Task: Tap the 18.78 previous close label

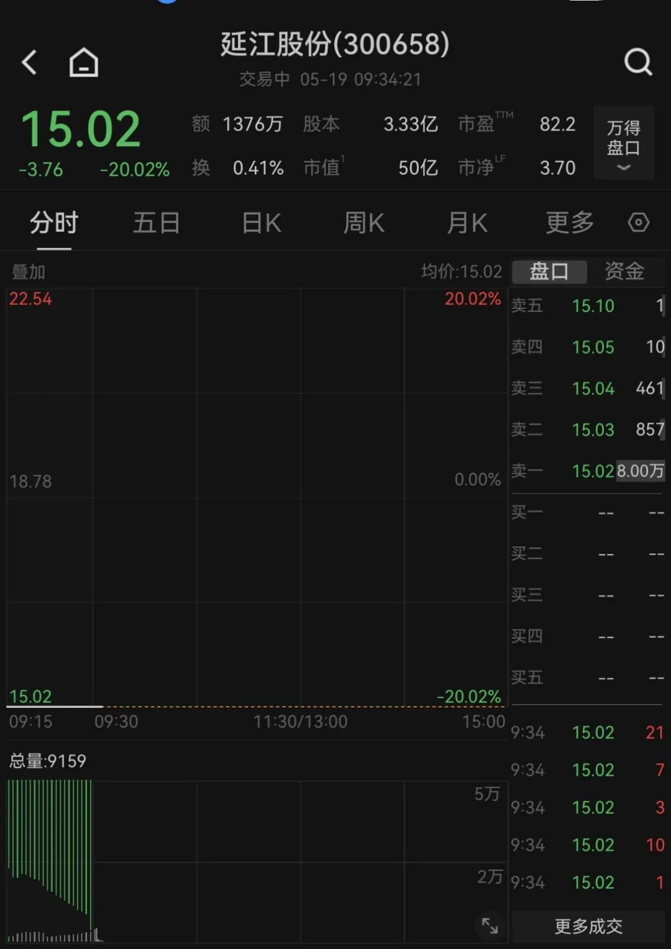Action: click(30, 481)
